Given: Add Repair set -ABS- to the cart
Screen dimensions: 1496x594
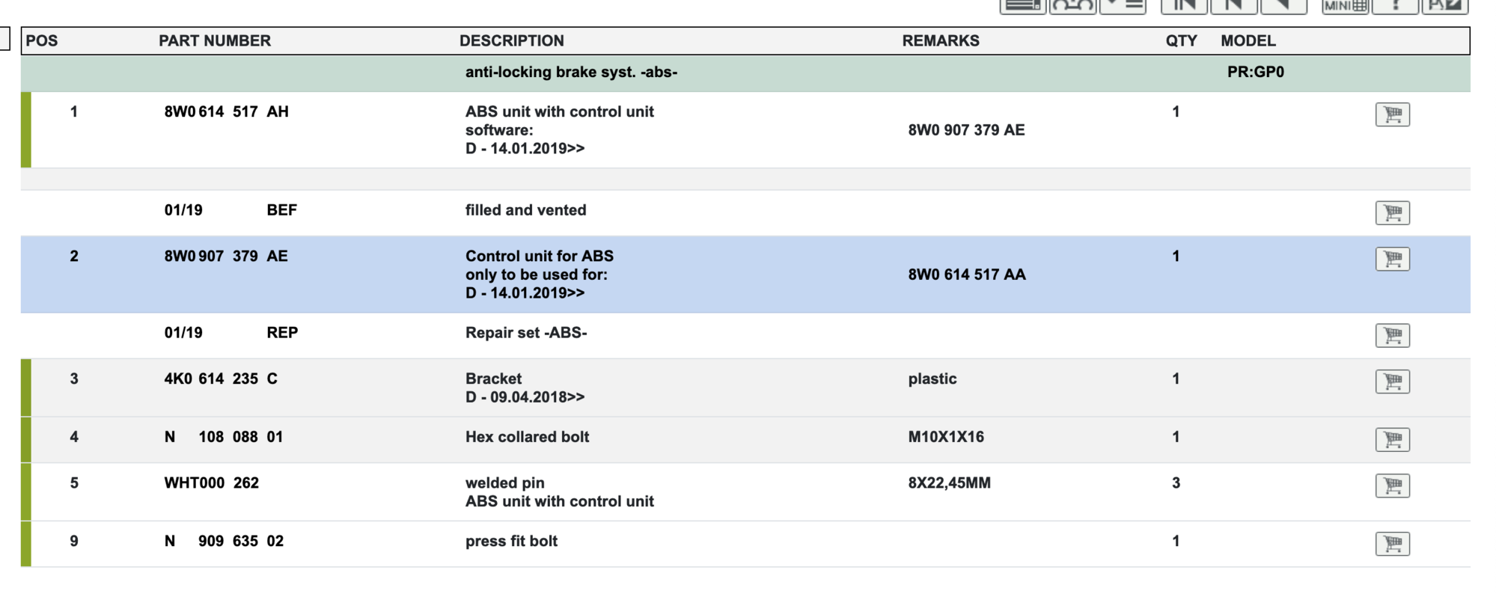Looking at the screenshot, I should [x=1391, y=335].
